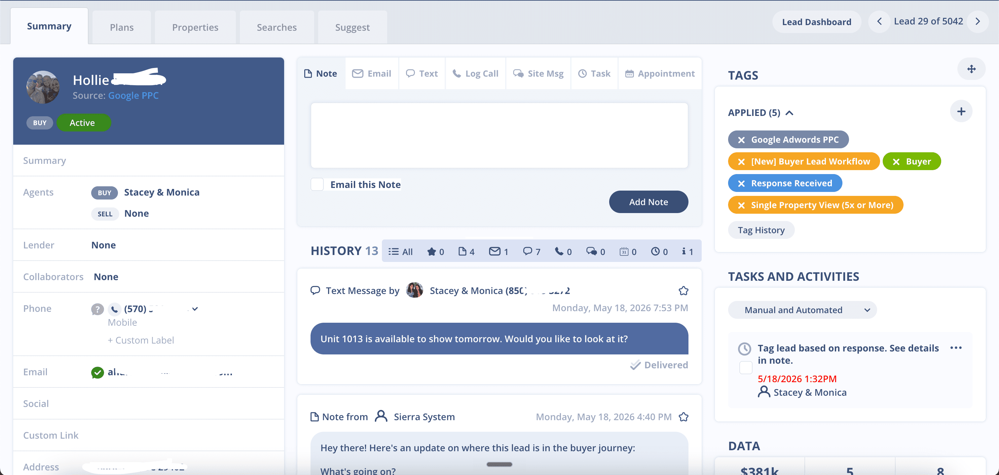Click the SELL agent None value
Screen dimensions: 999x475
[136, 213]
